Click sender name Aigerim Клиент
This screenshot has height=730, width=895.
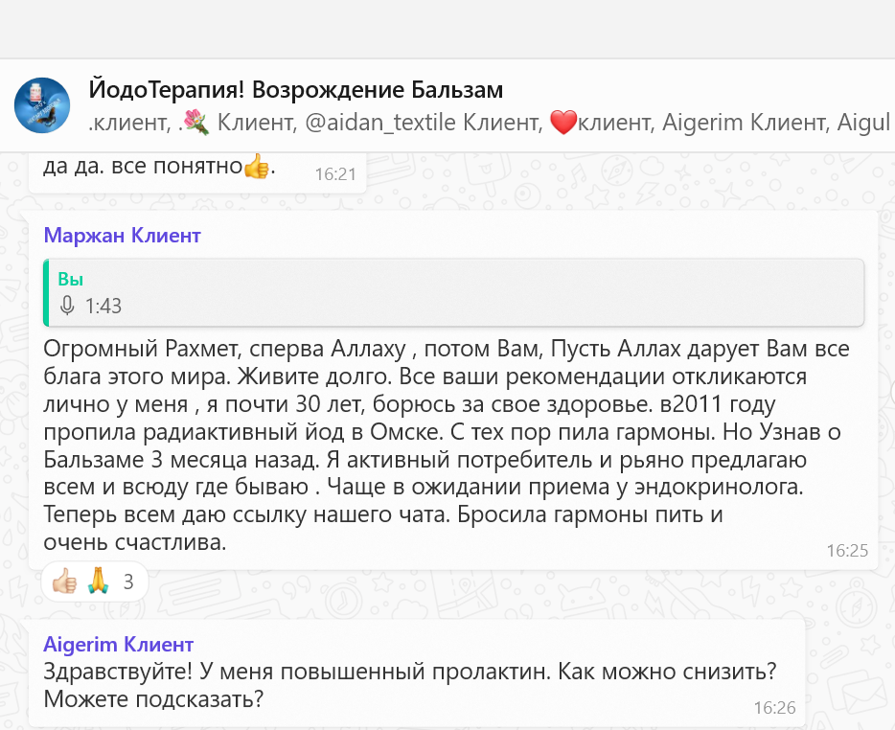tap(119, 644)
